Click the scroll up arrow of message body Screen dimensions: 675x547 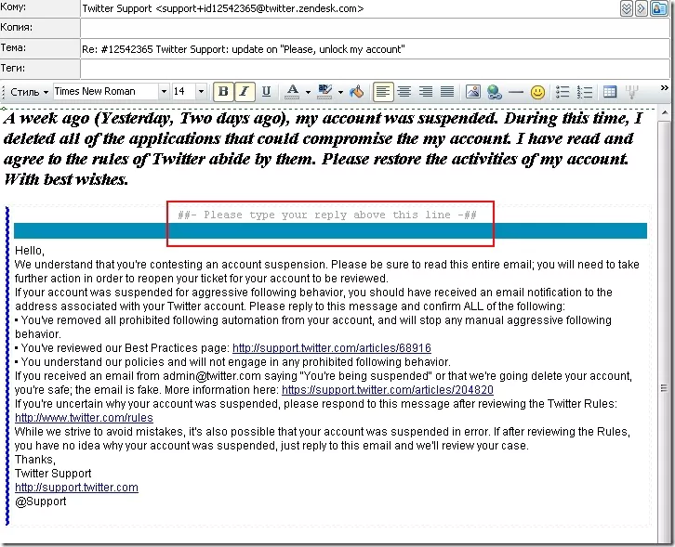(664, 113)
